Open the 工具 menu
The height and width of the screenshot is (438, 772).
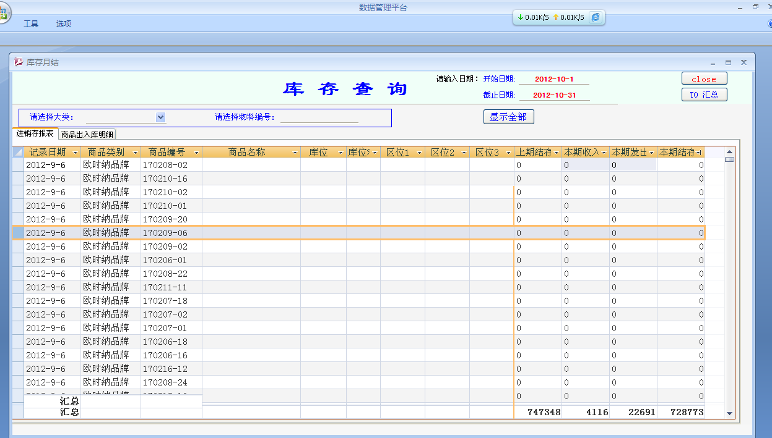[31, 23]
